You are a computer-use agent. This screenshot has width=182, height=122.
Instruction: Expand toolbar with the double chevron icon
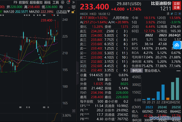[73, 2]
